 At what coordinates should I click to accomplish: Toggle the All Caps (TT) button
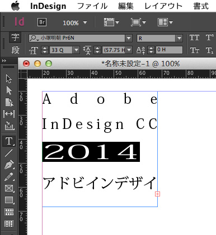click(x=194, y=37)
